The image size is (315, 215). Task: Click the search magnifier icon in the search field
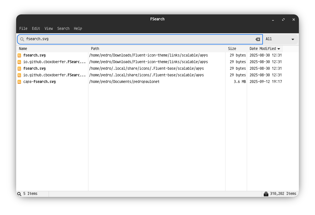coord(22,39)
